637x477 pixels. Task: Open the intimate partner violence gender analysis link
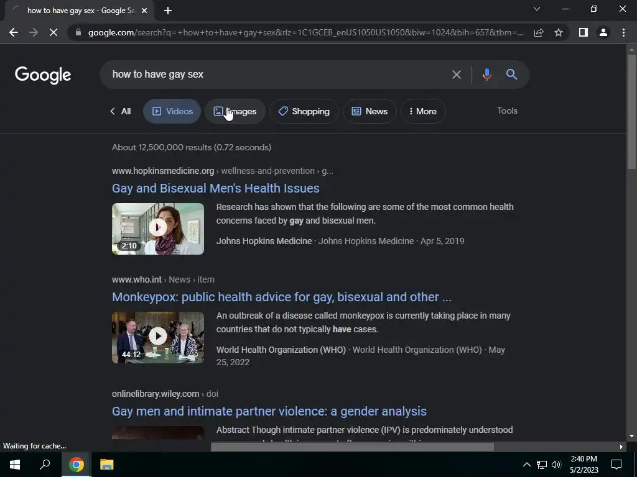coord(269,411)
